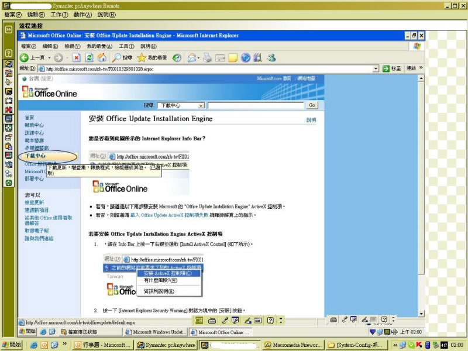Expand local quick launch overflow chevron

click(x=64, y=344)
